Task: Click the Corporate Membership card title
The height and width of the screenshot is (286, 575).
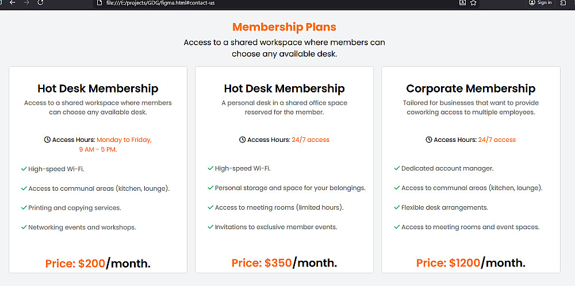Action: pyautogui.click(x=470, y=88)
